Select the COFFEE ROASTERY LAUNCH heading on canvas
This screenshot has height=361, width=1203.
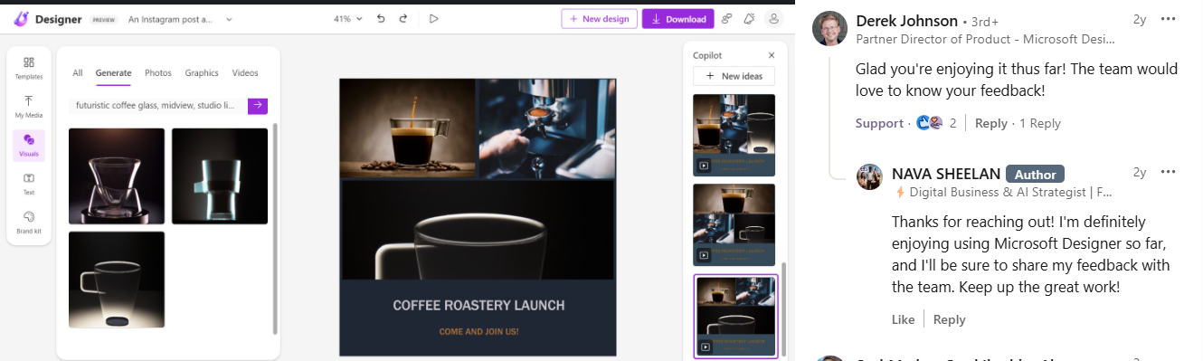point(478,306)
